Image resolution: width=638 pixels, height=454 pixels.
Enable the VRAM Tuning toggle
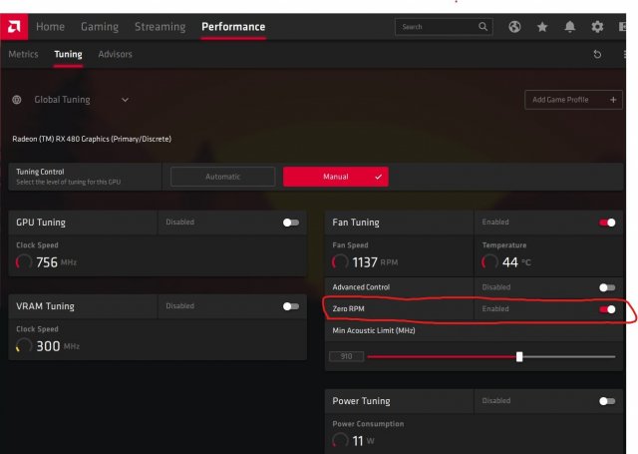click(x=290, y=306)
